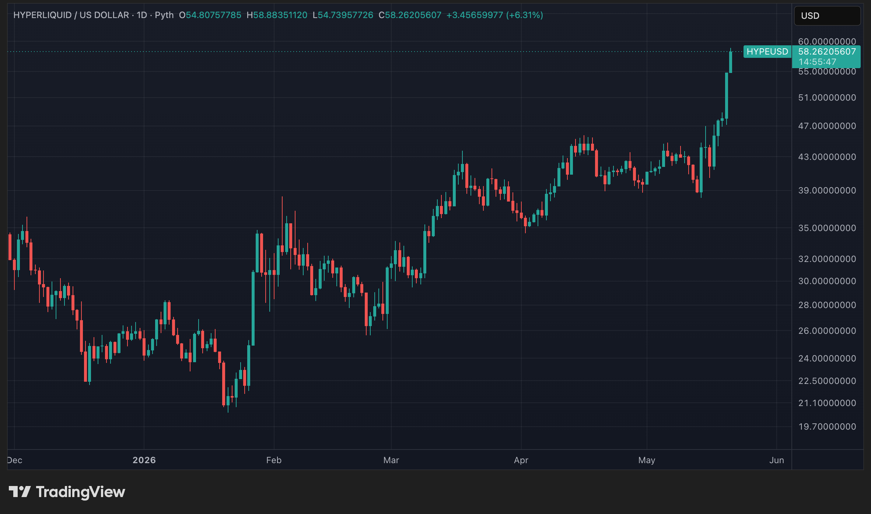Open the USD currency selector
The width and height of the screenshot is (871, 514).
827,16
